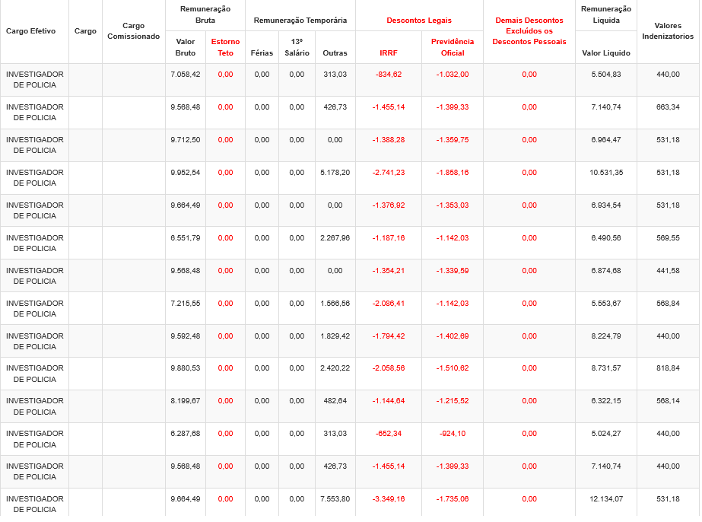Select the Valor Bruto column header
Screen dimensions: 702x522
click(186, 47)
